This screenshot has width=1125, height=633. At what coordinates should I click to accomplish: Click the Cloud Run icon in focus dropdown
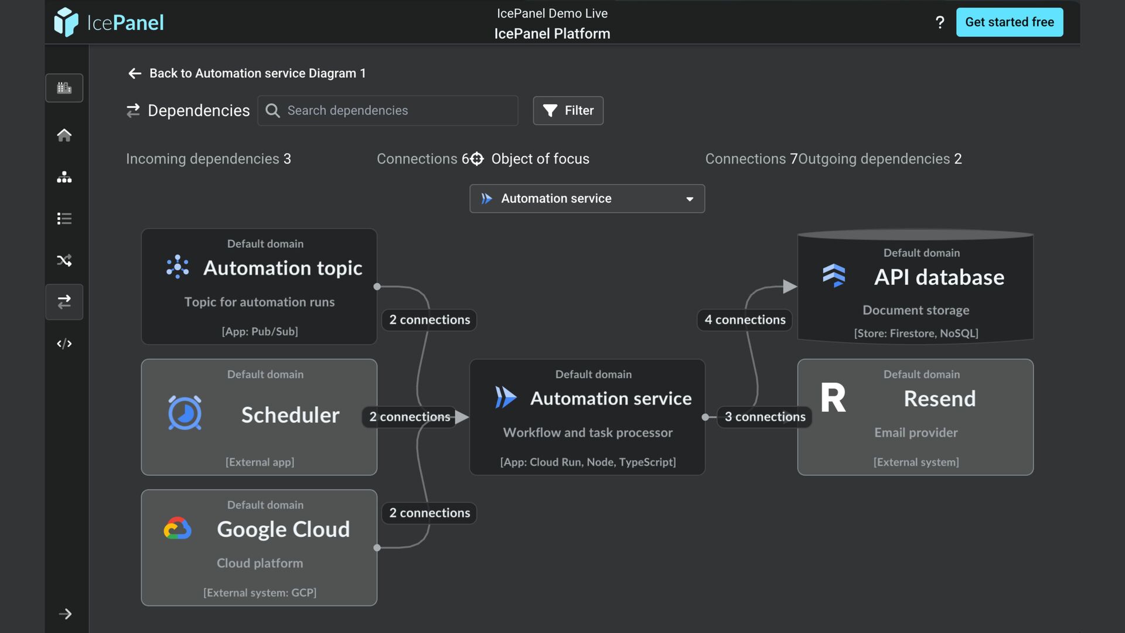[486, 199]
